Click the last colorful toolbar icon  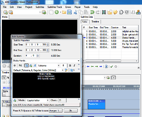[138, 12]
